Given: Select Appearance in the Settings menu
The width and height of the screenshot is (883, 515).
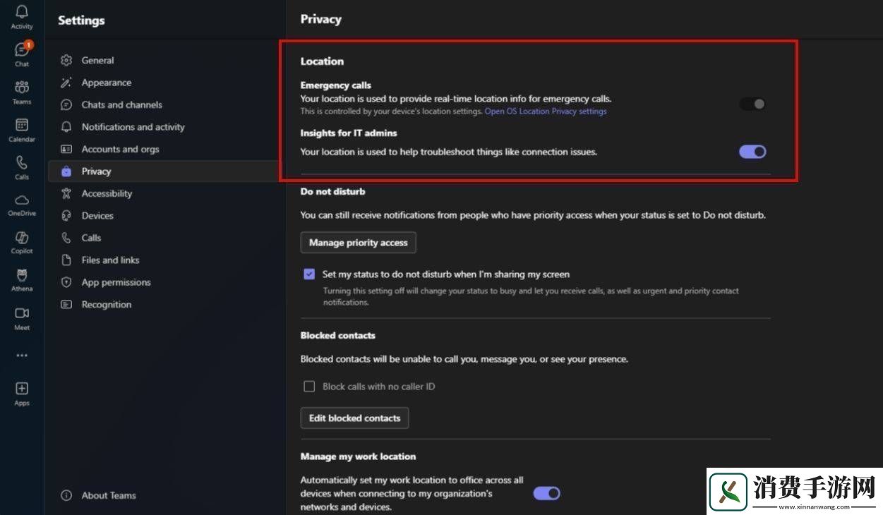Looking at the screenshot, I should [x=106, y=83].
